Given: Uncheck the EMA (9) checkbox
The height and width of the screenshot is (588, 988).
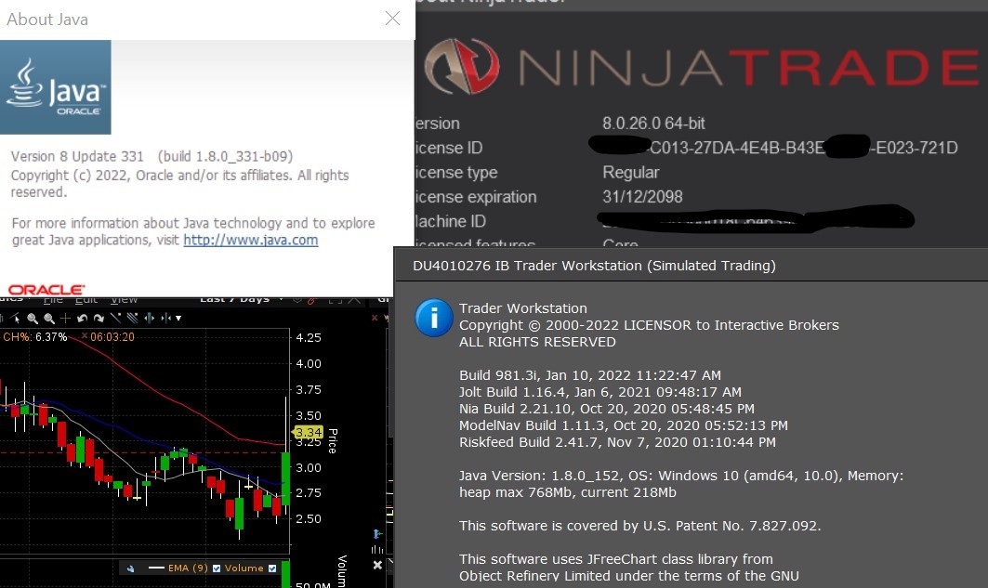Looking at the screenshot, I should pos(217,568).
